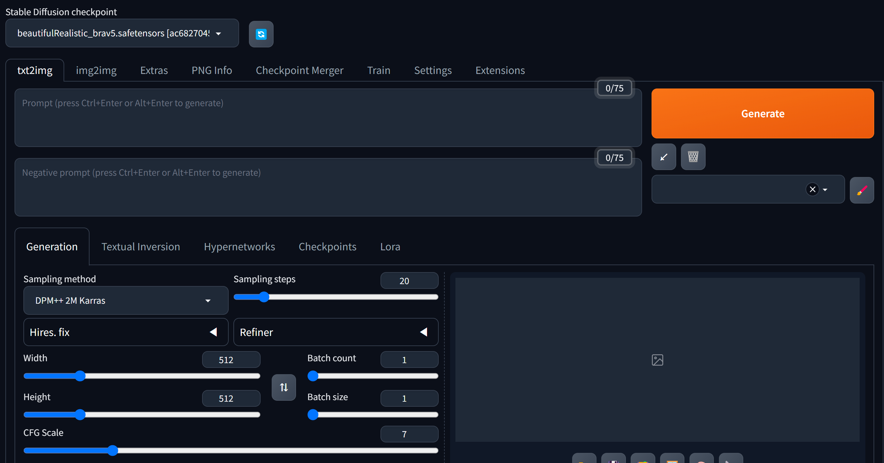The height and width of the screenshot is (463, 884).
Task: Expand the Hires. fix section
Action: (126, 332)
